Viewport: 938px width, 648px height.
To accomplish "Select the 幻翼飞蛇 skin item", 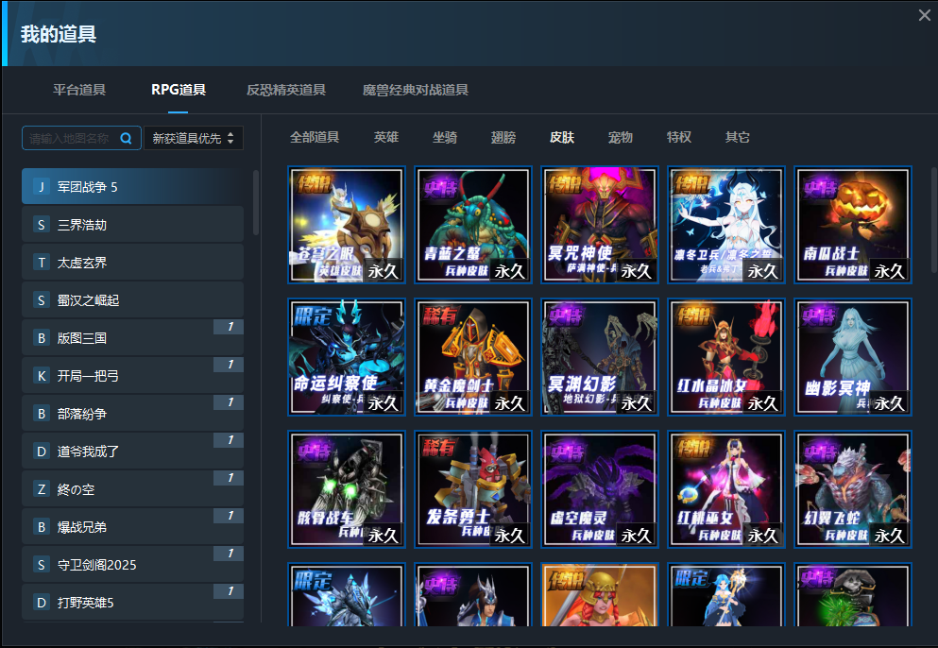I will click(x=853, y=489).
